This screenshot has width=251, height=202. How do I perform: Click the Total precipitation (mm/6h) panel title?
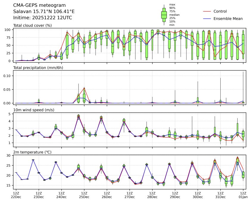point(37,68)
